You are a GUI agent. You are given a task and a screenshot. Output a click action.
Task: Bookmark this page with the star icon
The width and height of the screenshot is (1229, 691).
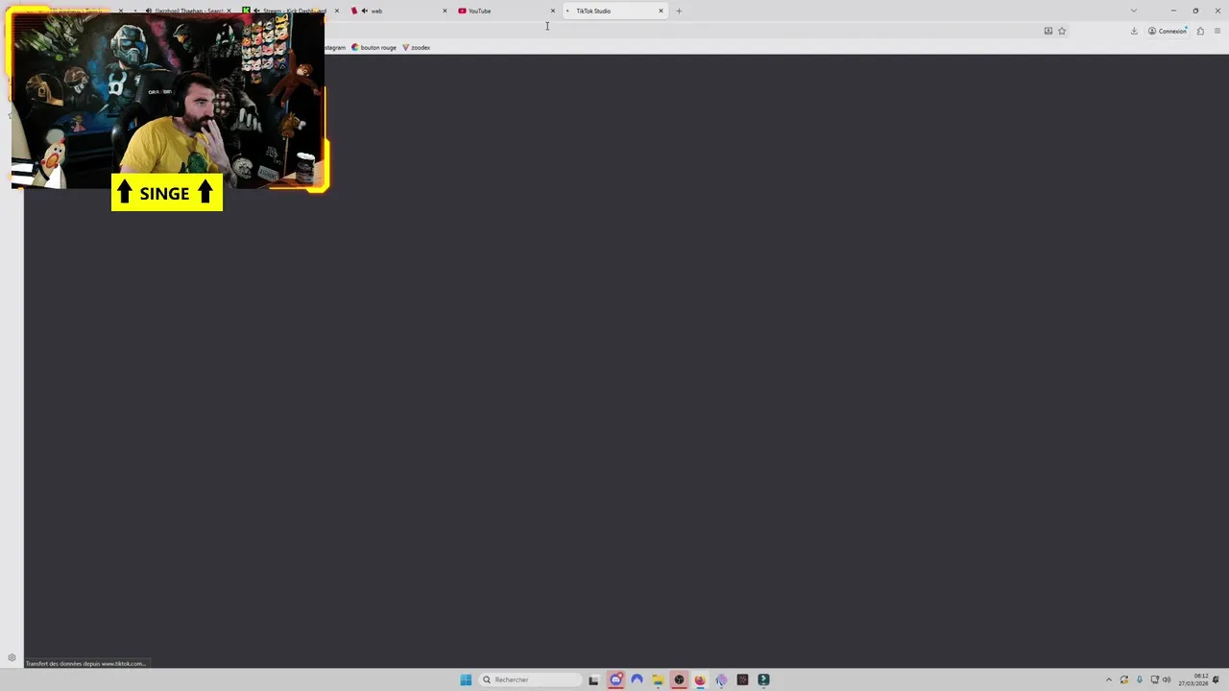point(1062,31)
